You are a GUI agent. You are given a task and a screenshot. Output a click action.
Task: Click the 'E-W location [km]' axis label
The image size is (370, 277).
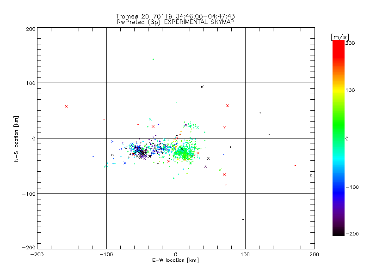tap(175, 260)
